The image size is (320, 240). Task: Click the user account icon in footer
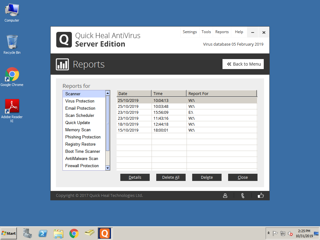pos(225,196)
